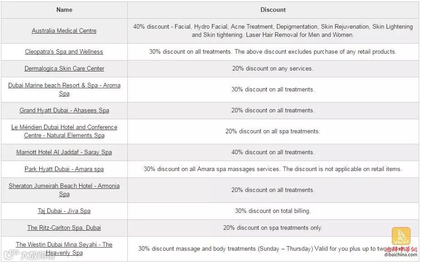
Task: Click Dermalogica 20% discount on any services
Action: 273,69
